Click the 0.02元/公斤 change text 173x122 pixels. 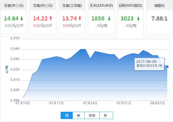(x=43, y=26)
